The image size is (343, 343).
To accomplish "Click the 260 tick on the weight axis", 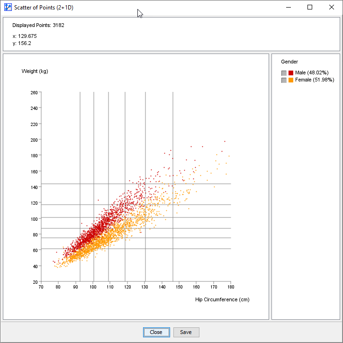I will [34, 92].
